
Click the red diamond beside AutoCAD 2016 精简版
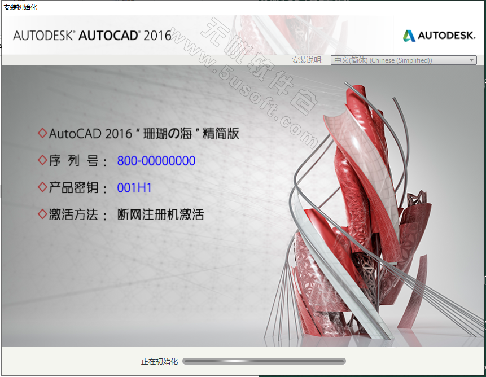(x=42, y=133)
